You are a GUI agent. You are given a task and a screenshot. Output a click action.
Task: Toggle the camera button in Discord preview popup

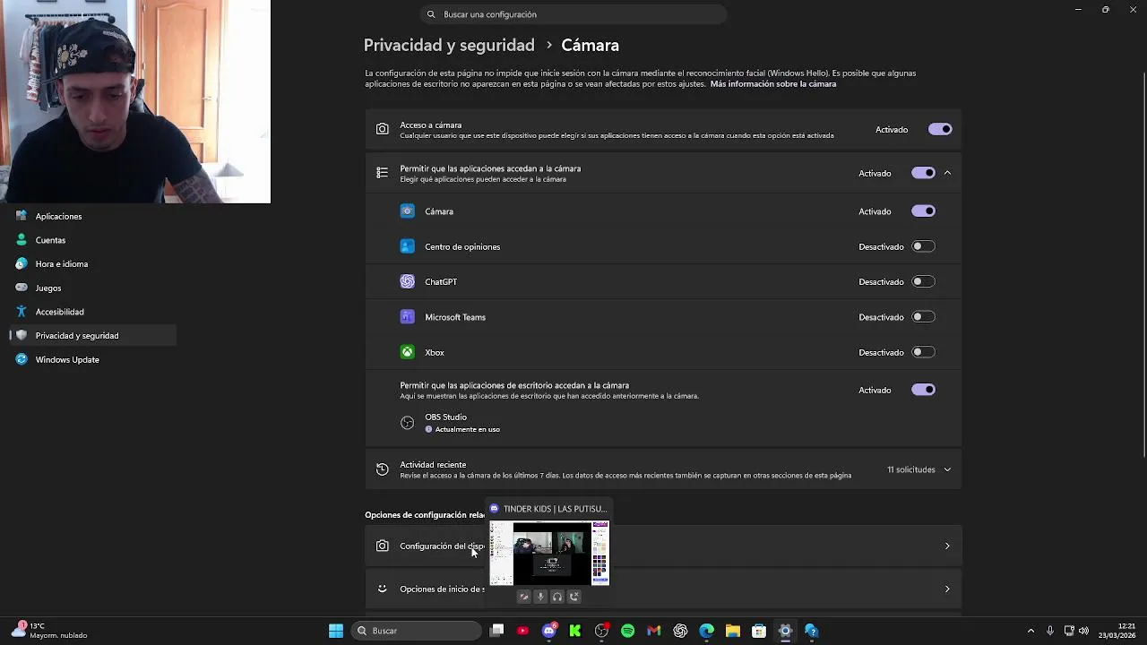click(524, 597)
